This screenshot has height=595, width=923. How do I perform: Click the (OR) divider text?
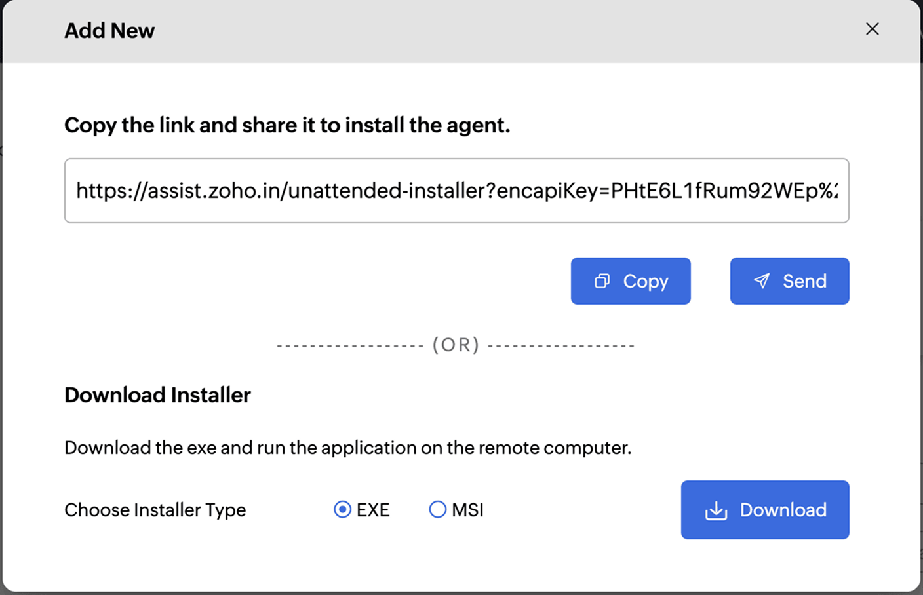tap(456, 345)
